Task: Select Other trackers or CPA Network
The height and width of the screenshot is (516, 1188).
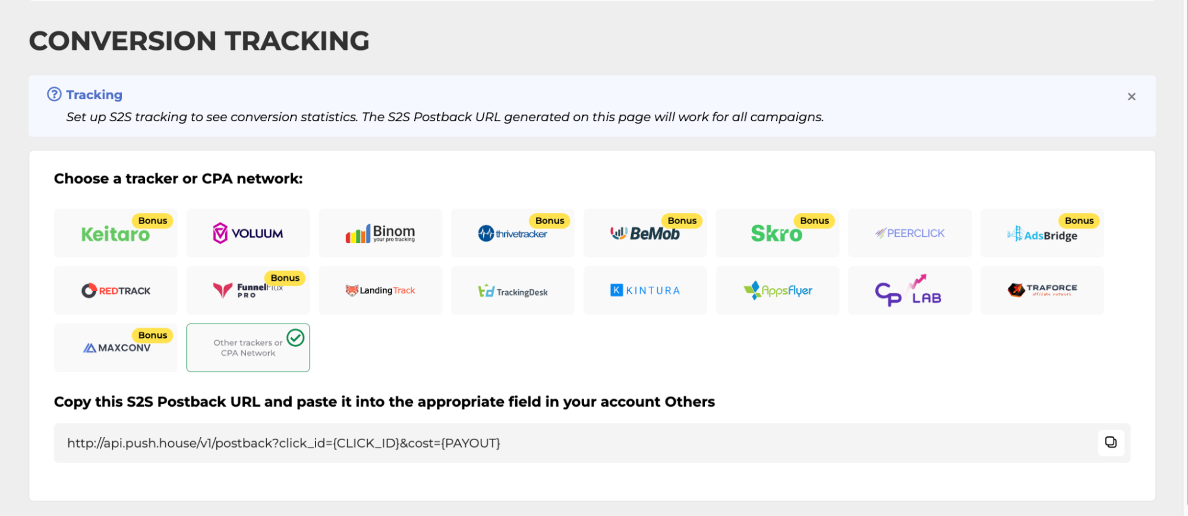Action: [x=248, y=348]
